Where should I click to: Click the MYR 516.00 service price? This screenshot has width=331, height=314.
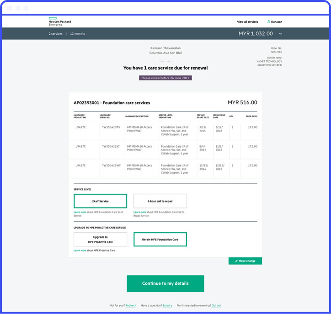[242, 102]
